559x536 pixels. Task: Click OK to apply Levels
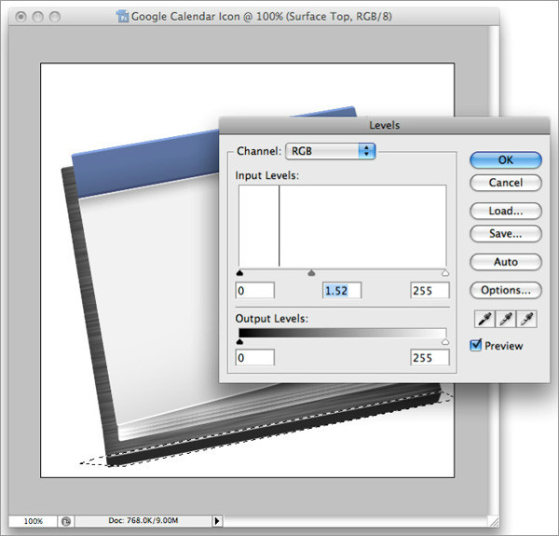tap(505, 160)
